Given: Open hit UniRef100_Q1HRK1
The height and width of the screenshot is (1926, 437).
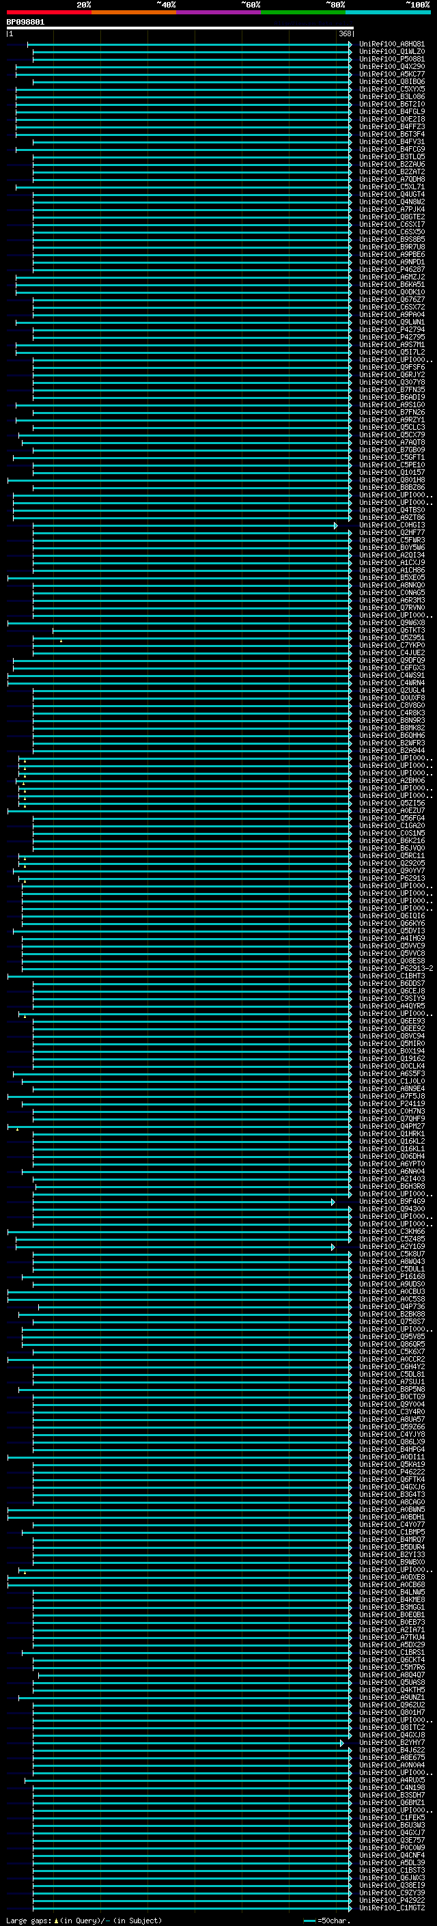Looking at the screenshot, I should 391,1133.
